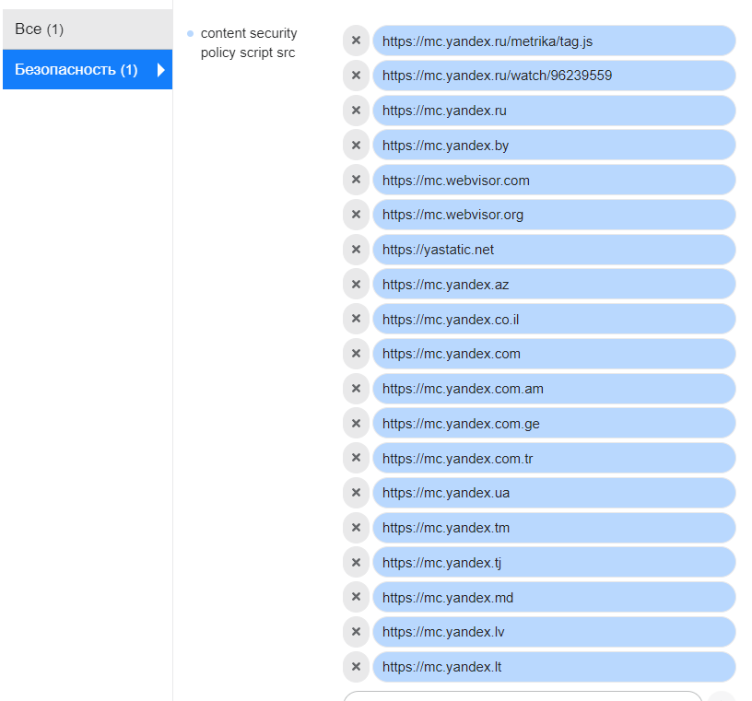This screenshot has width=752, height=701.
Task: Edit the https://mc.yandex.ru/watch/96239559 field
Action: (x=554, y=76)
